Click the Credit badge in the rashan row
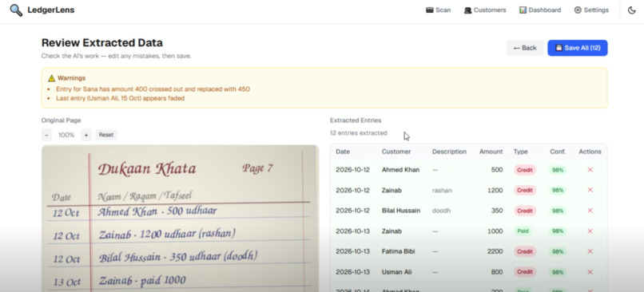This screenshot has width=644, height=292. 524,191
